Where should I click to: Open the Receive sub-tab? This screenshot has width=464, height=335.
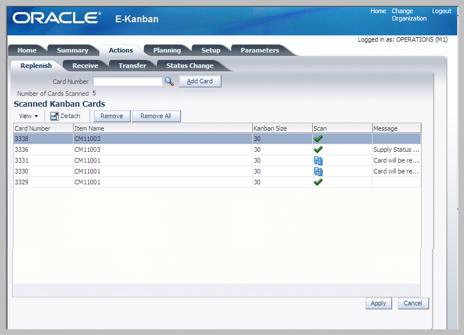(x=85, y=66)
